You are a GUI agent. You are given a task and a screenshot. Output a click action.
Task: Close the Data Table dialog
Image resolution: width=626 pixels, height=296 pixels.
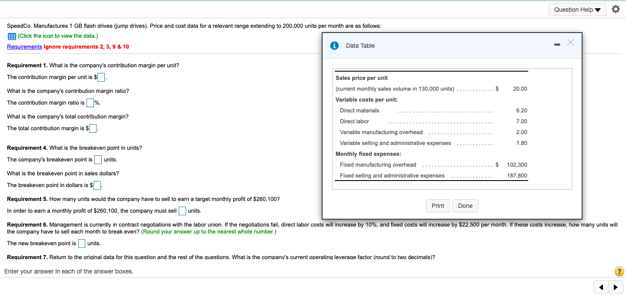[x=570, y=43]
